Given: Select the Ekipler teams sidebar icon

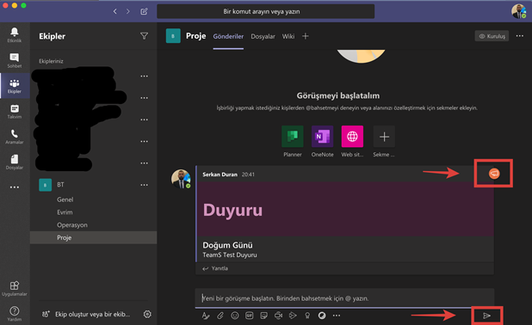Looking at the screenshot, I should click(x=15, y=86).
